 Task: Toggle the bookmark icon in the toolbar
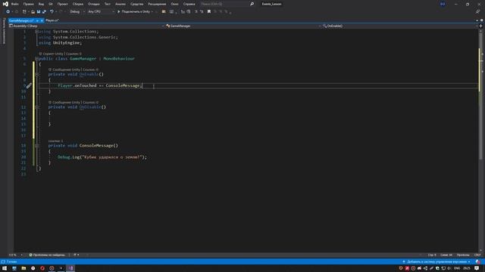click(x=209, y=12)
